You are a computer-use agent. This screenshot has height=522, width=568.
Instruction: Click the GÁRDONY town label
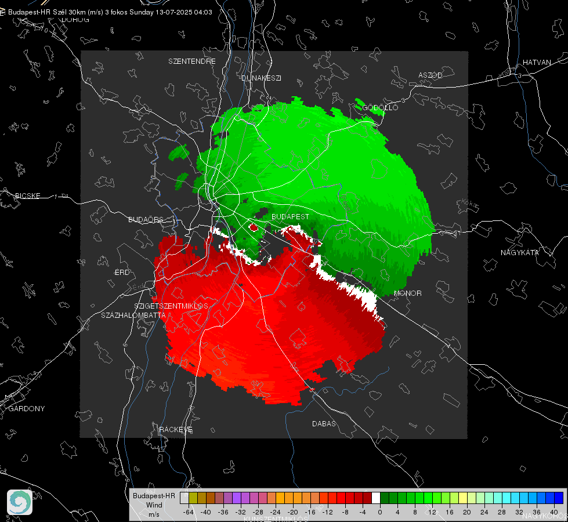[x=27, y=409]
